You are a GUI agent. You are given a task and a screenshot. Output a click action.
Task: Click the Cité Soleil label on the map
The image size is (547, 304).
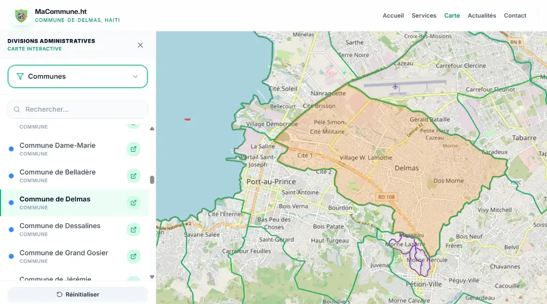point(283,89)
